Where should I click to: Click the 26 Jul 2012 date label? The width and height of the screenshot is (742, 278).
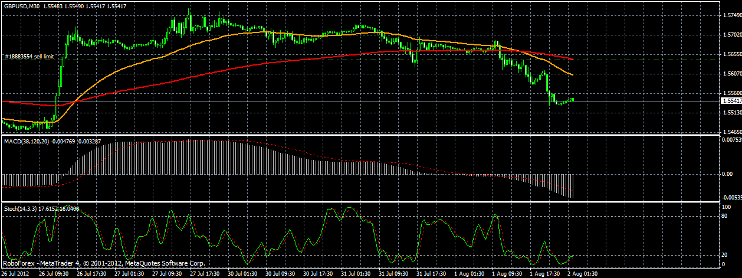[x=14, y=274]
